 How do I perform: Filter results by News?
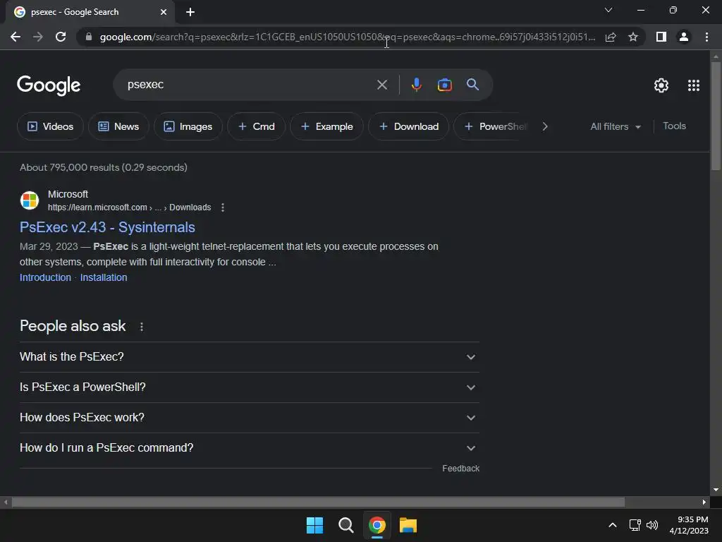[x=118, y=126]
